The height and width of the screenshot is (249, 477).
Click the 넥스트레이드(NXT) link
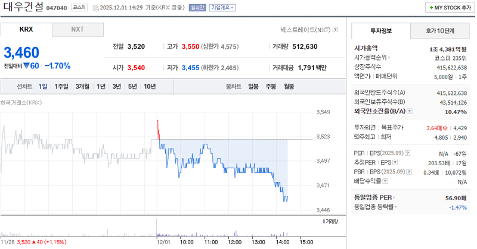(305, 30)
